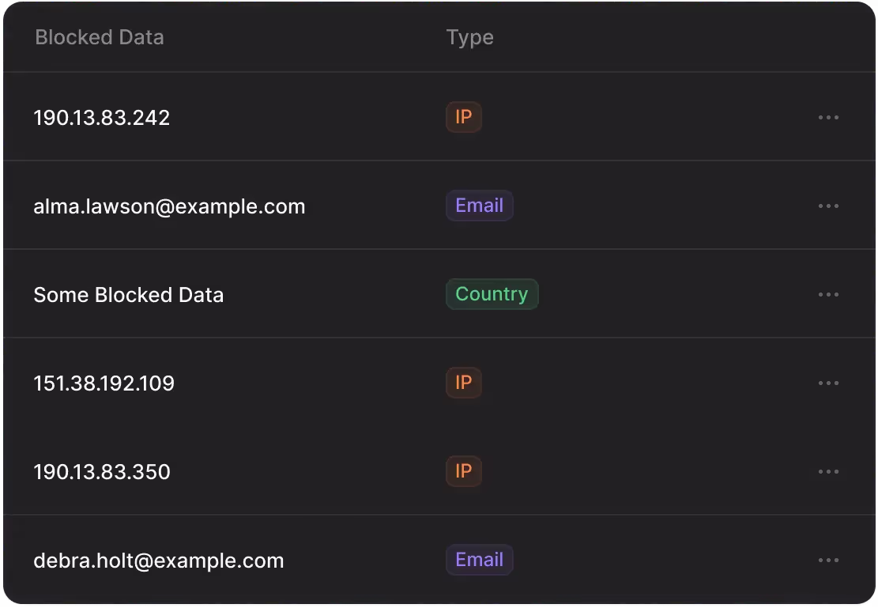Viewport: 878px width, 608px height.
Task: Open more options for 151.38.192.109 row
Action: pos(828,383)
